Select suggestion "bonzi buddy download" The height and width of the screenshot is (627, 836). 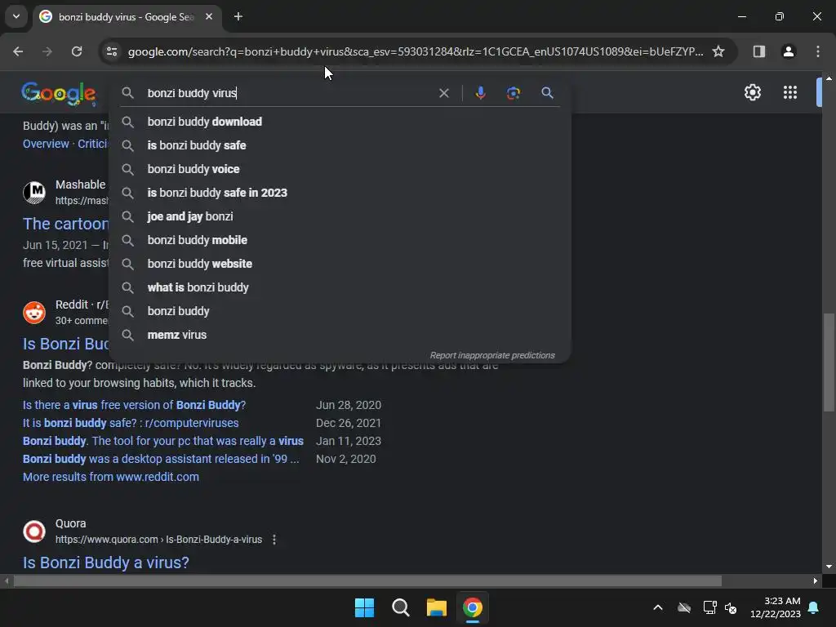coord(340,122)
